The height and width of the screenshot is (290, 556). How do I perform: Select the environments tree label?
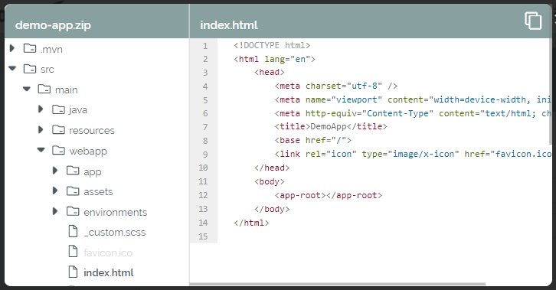pos(115,213)
